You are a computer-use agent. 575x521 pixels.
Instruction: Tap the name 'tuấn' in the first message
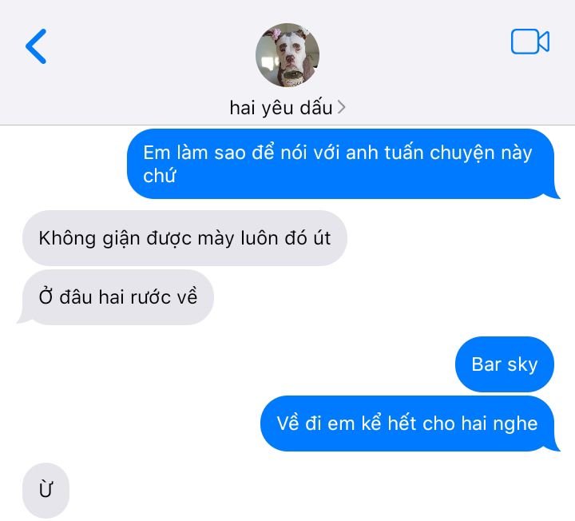(x=404, y=153)
